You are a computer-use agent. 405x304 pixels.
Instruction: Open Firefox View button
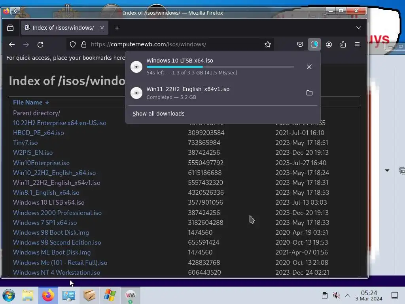pyautogui.click(x=10, y=28)
